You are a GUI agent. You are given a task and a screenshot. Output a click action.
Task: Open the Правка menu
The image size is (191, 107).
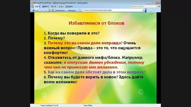(45, 7)
